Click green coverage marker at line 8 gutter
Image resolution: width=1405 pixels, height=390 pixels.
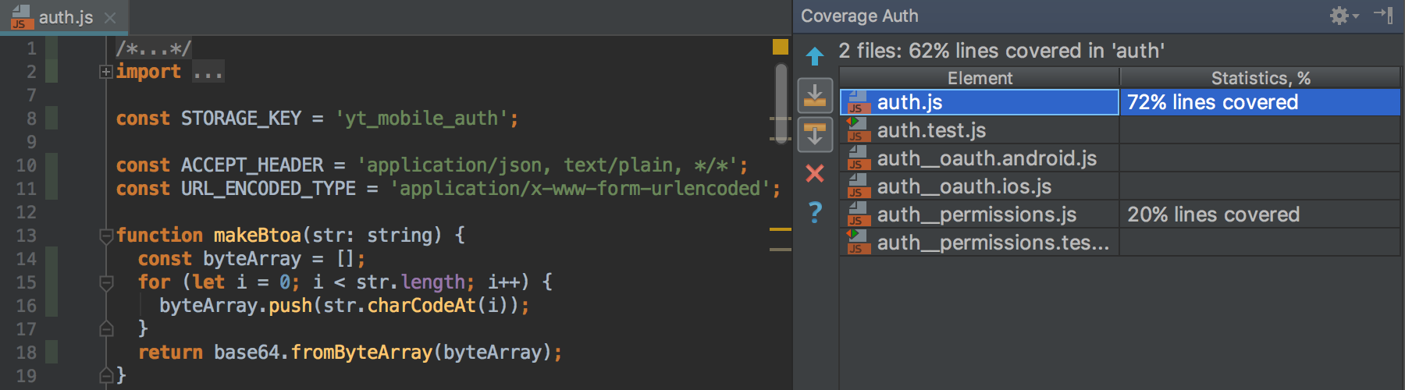coord(52,119)
